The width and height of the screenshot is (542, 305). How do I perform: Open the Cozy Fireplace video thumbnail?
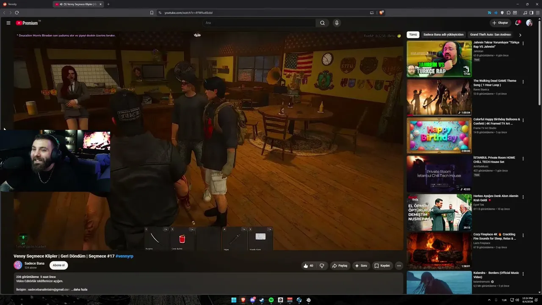[x=439, y=251]
